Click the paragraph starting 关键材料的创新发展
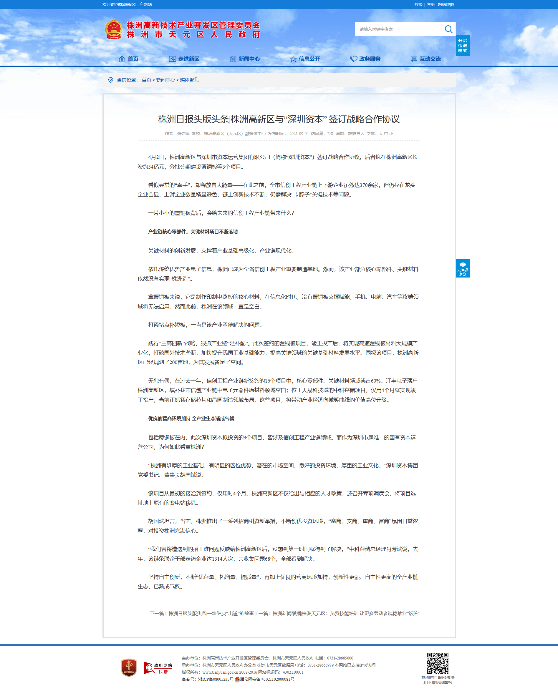Viewport: 558px width, 691px height. pos(222,250)
